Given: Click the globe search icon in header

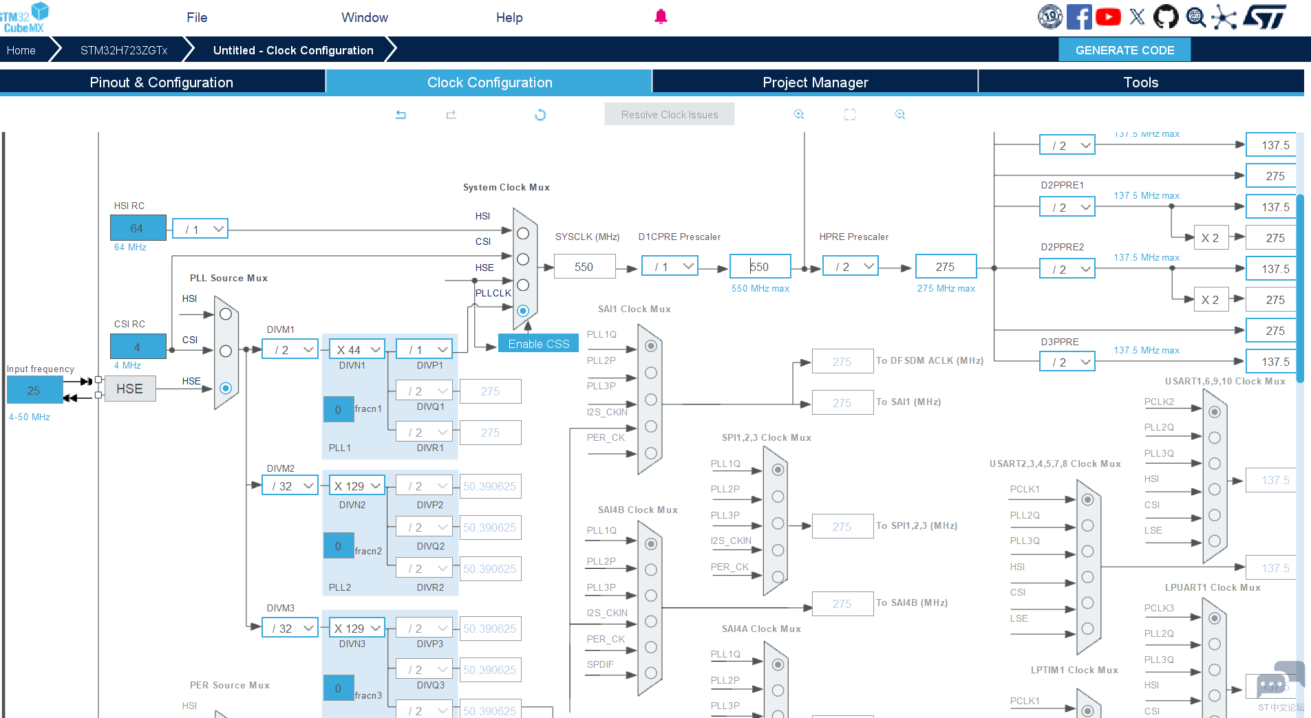Looking at the screenshot, I should [1196, 17].
